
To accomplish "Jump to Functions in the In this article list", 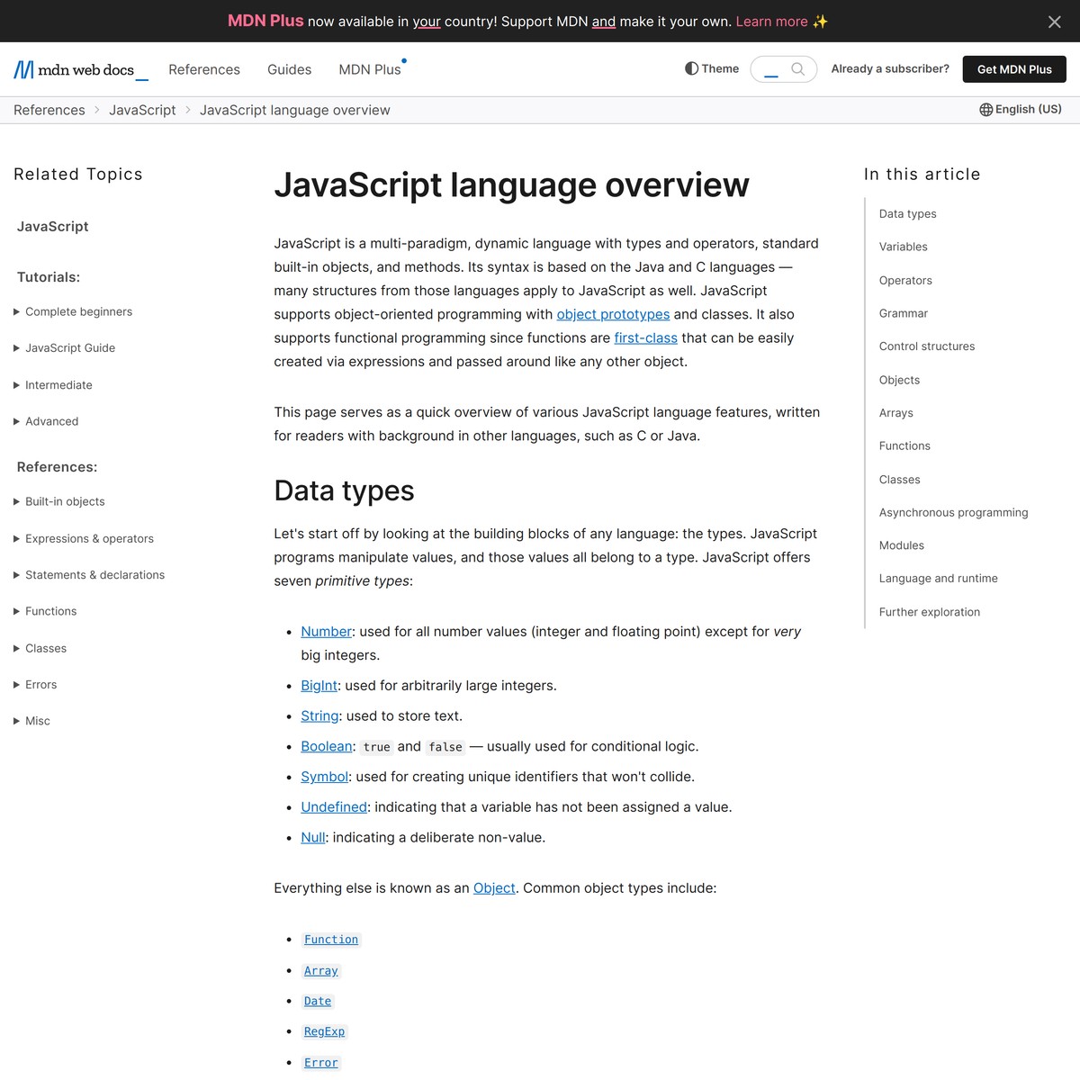I will coord(904,445).
